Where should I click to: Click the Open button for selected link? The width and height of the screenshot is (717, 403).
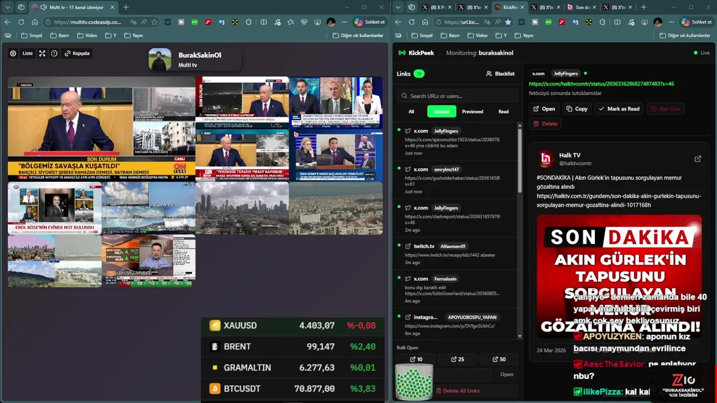point(544,109)
